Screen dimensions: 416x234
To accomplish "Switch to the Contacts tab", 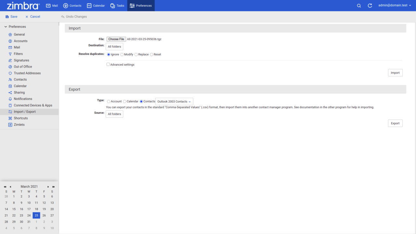I will pyautogui.click(x=72, y=5).
